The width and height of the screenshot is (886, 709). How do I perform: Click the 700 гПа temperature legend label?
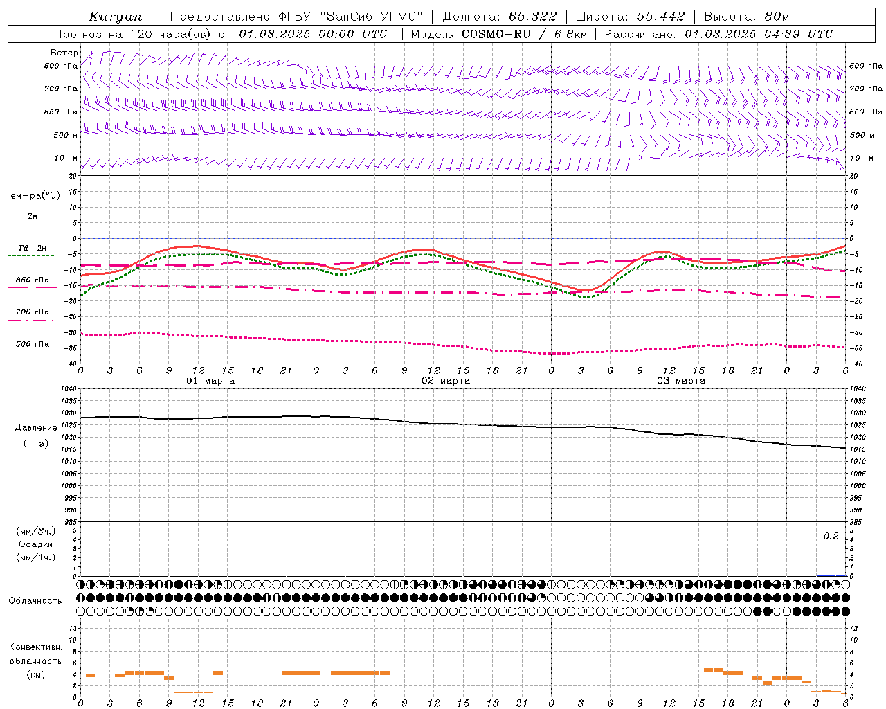click(33, 312)
